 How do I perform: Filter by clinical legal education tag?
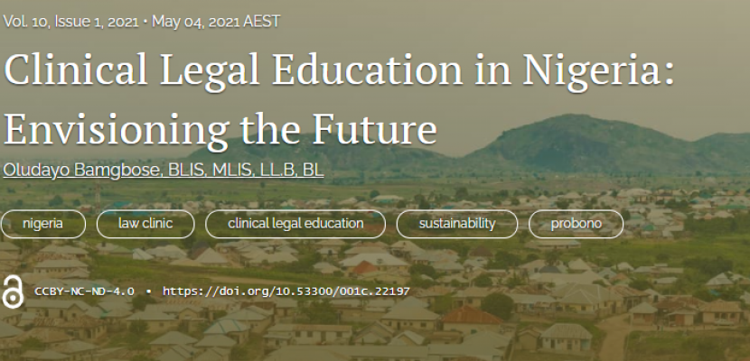[295, 224]
